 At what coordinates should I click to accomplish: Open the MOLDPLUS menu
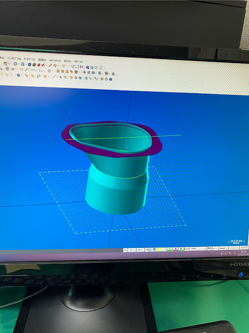tap(55, 60)
